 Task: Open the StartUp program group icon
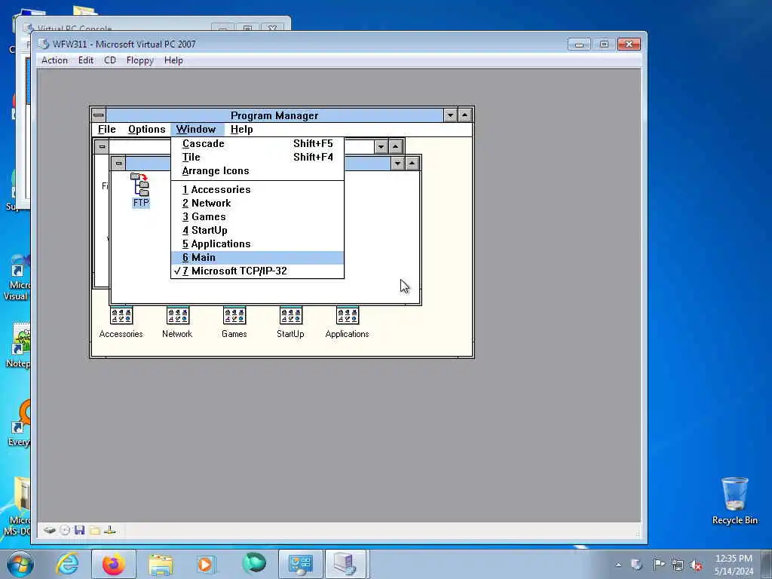[290, 323]
